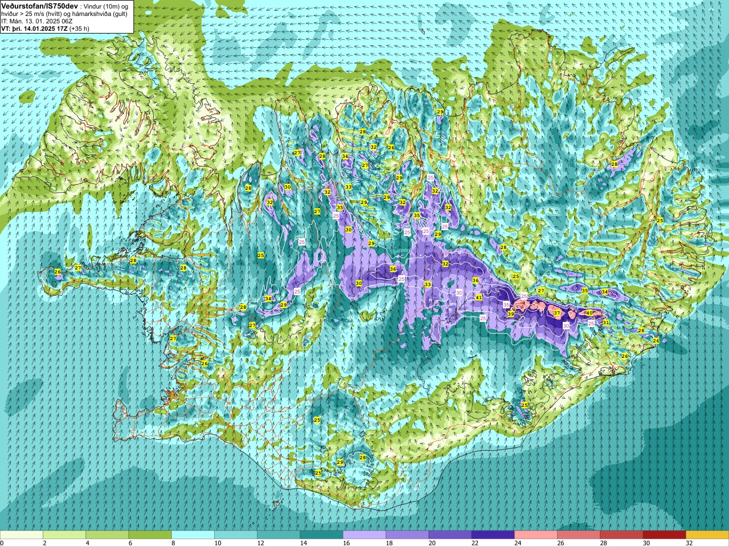Select the 10–12 m/s turquoise legend swatch
The image size is (729, 547).
[236, 535]
